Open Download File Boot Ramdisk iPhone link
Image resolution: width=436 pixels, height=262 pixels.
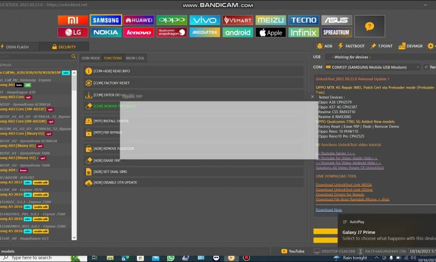[x=352, y=200]
